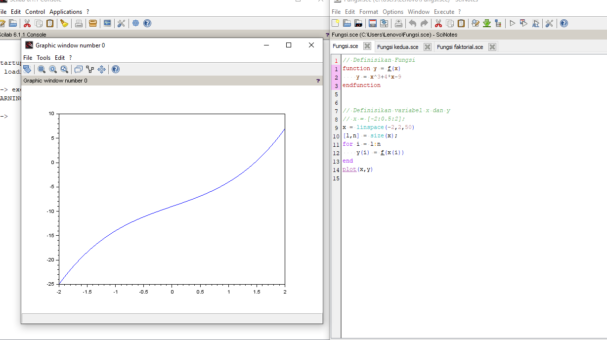Click the console Paste clipboard icon
Image resolution: width=607 pixels, height=340 pixels.
(50, 23)
